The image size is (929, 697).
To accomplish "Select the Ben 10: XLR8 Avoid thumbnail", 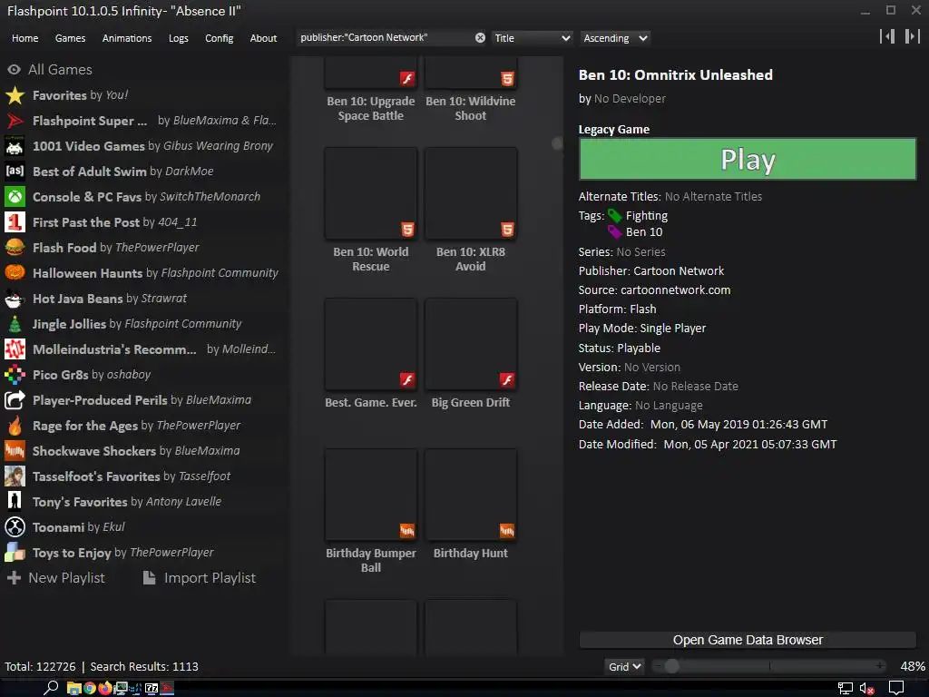I will (471, 194).
